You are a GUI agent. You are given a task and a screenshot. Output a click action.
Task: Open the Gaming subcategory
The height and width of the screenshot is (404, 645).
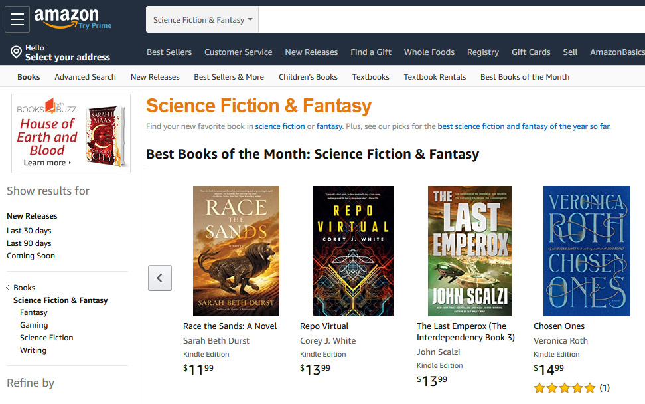tap(34, 325)
